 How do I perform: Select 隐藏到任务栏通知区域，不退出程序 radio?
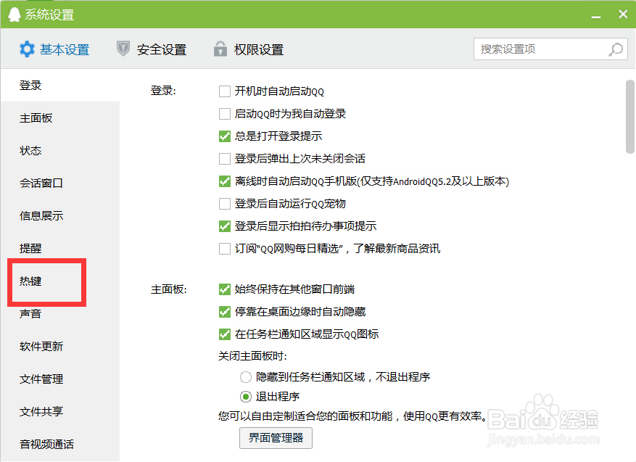(x=245, y=377)
